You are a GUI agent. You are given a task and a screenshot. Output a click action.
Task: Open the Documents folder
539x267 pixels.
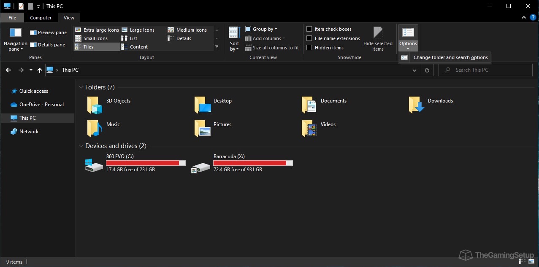coord(324,105)
